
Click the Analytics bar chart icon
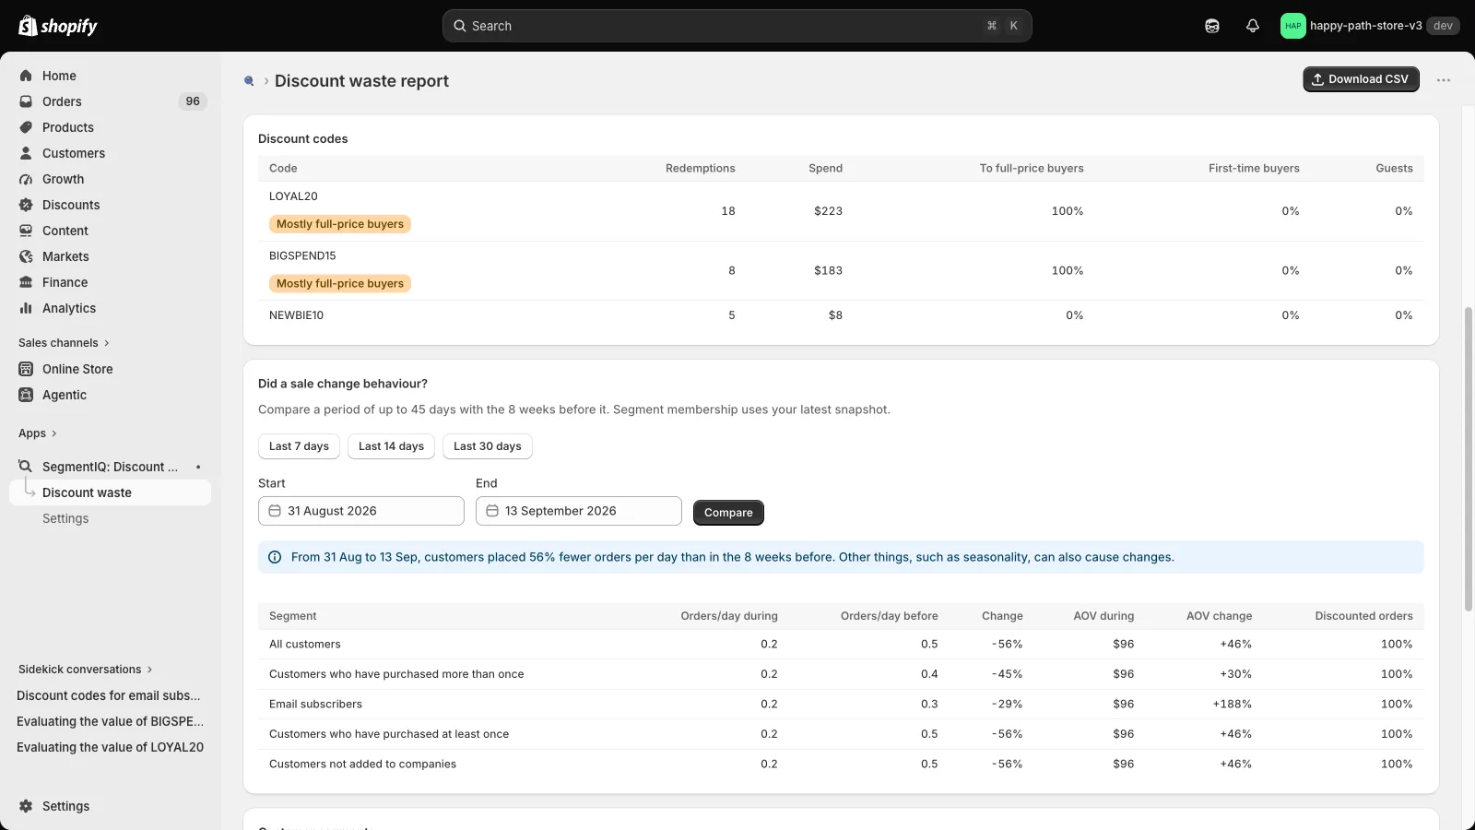coord(26,308)
